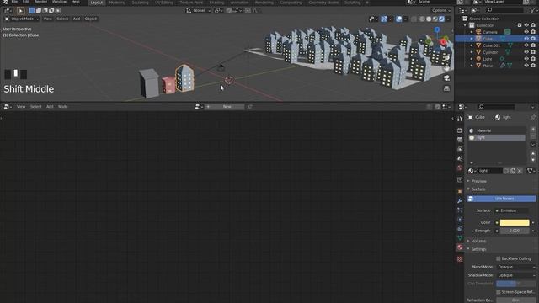The height and width of the screenshot is (303, 539).
Task: Expand the Preview panel
Action: coord(478,181)
